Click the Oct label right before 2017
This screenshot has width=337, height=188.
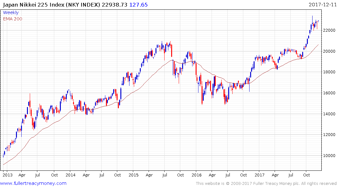[x=244, y=175]
